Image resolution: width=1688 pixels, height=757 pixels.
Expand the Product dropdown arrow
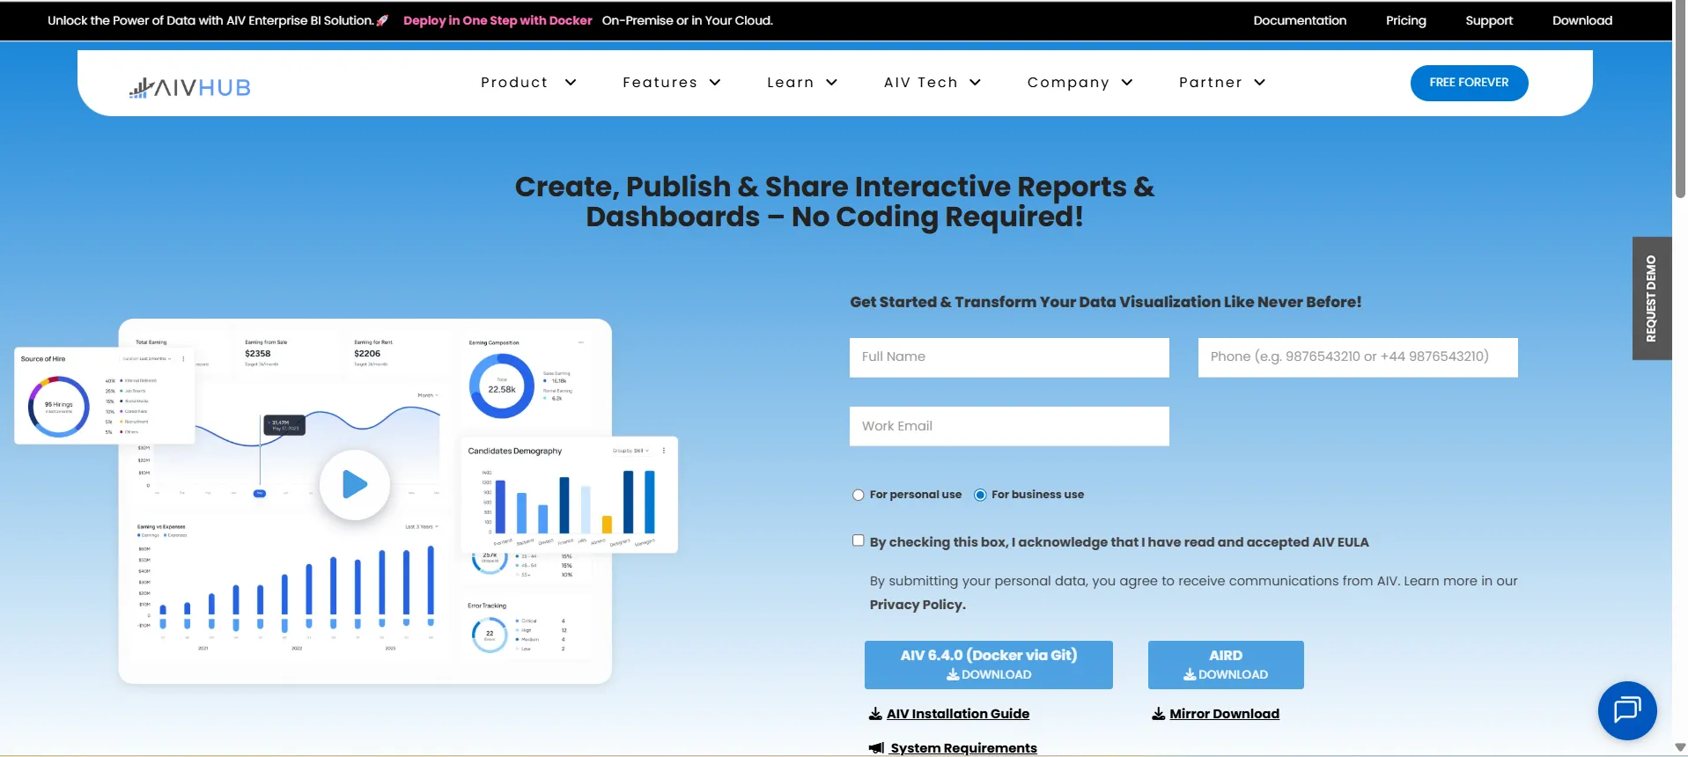(x=571, y=83)
